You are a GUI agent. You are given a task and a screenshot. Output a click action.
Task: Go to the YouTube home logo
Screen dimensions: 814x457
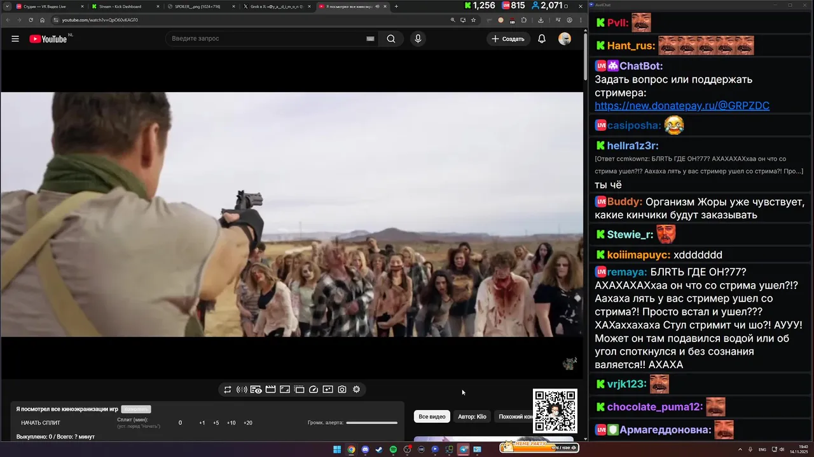coord(48,39)
